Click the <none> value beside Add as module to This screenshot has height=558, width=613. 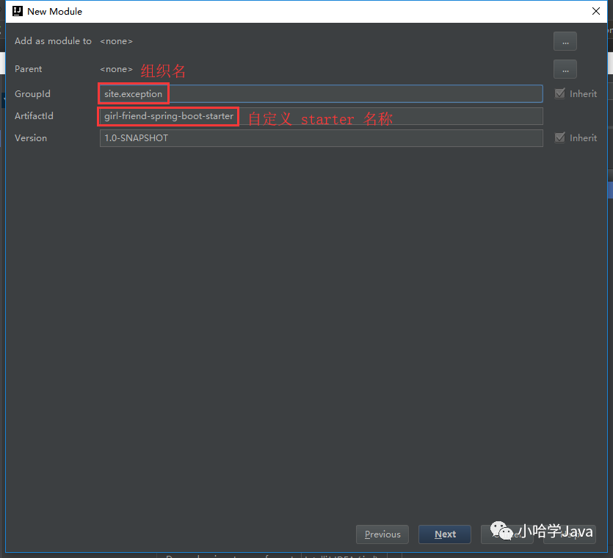click(115, 41)
